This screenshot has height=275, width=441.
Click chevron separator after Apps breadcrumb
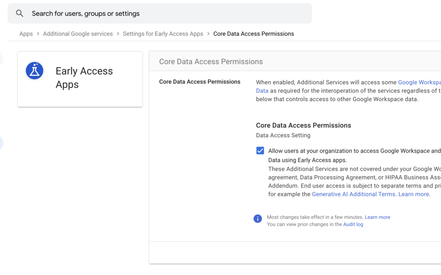(x=38, y=34)
